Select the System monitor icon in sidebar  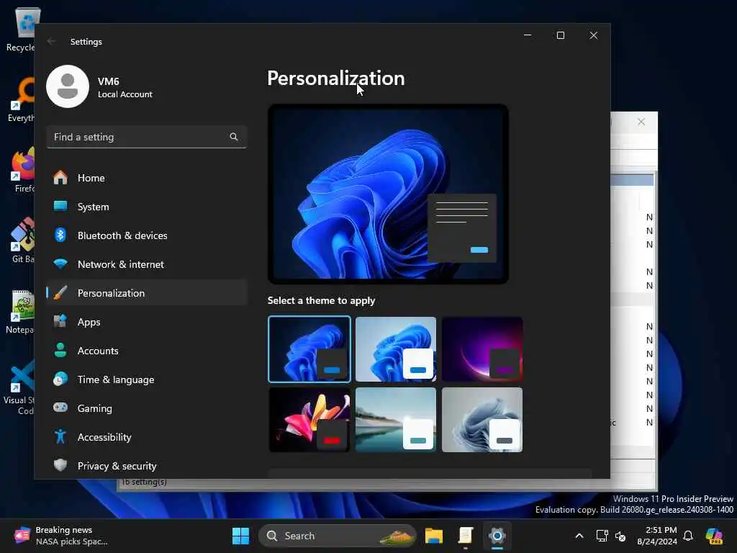[x=60, y=206]
